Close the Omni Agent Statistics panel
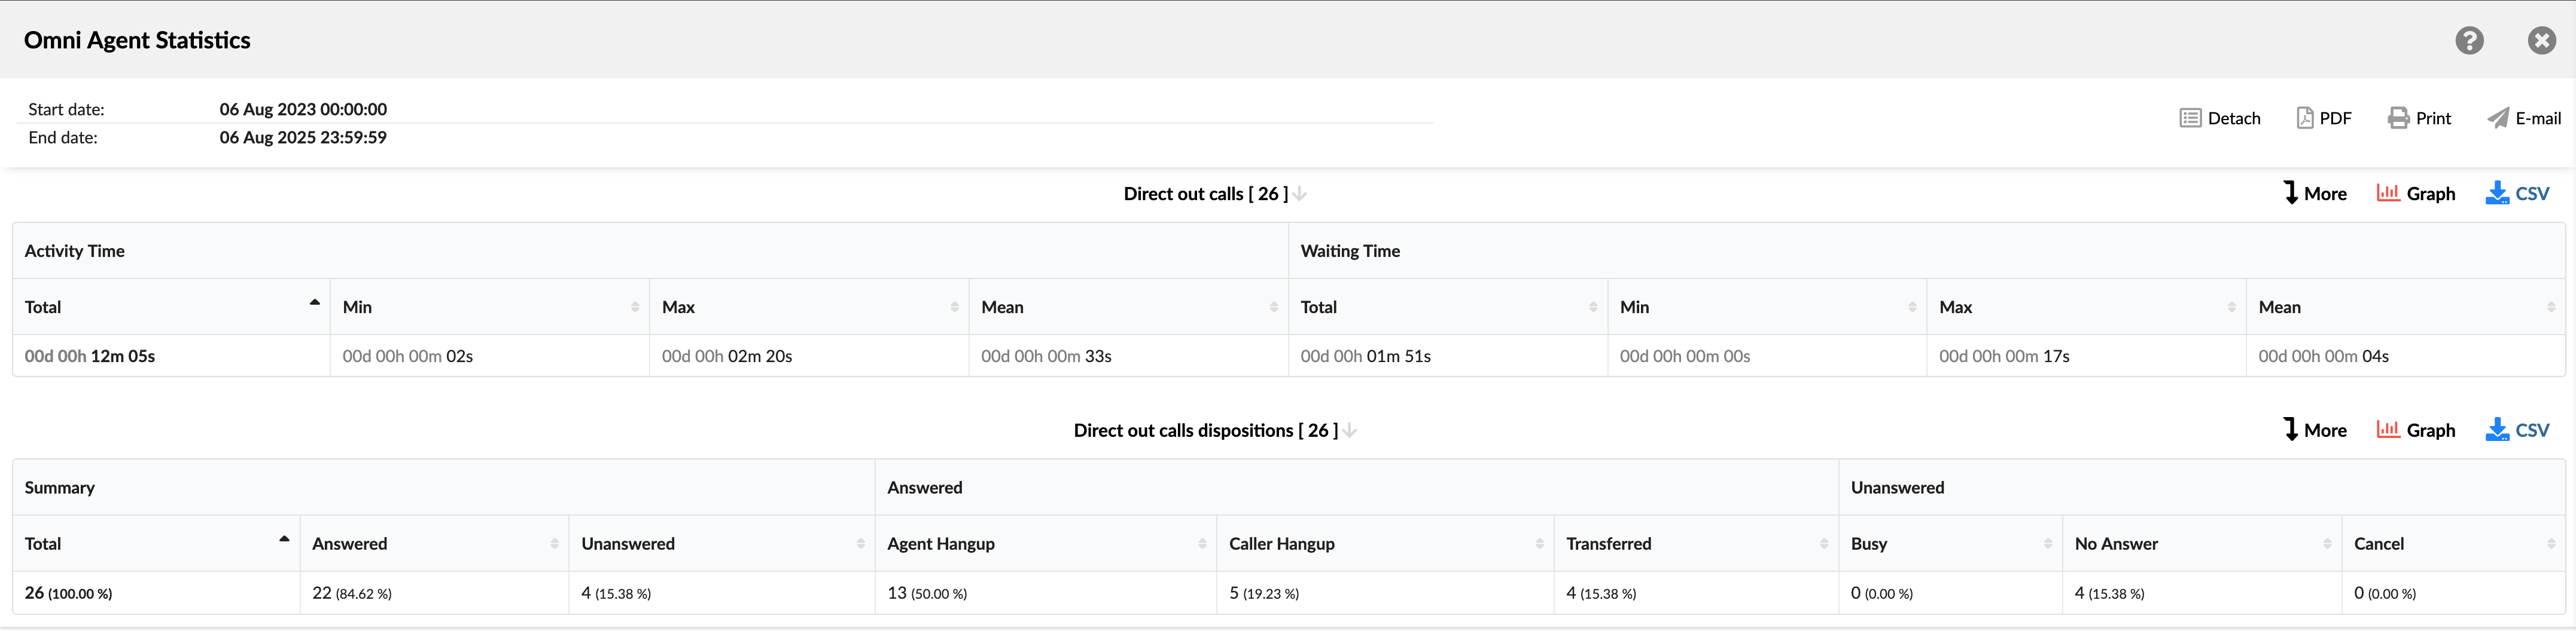The width and height of the screenshot is (2576, 631). pos(2541,40)
